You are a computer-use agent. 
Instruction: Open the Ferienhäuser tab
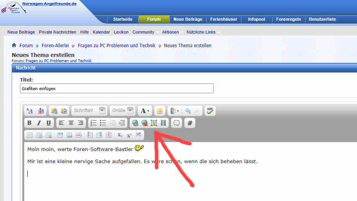tap(222, 19)
